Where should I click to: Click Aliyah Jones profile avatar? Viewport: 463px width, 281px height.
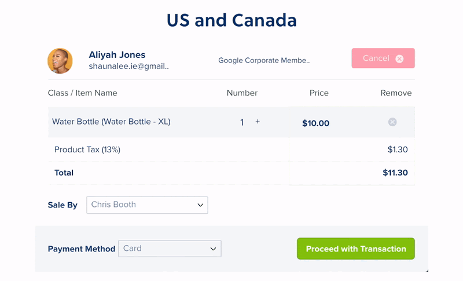60,61
